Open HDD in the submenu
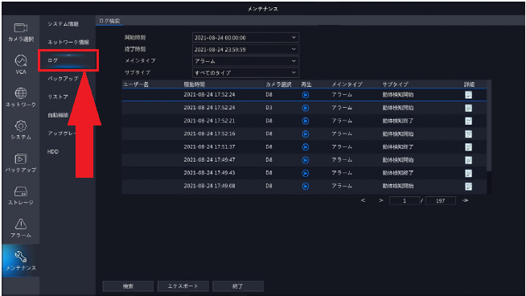Image resolution: width=526 pixels, height=296 pixels. pos(53,152)
